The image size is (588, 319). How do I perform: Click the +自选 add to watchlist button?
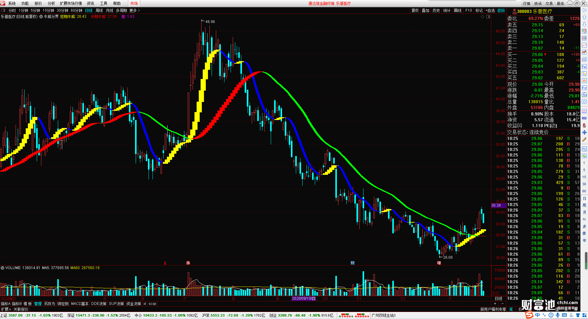[490, 10]
